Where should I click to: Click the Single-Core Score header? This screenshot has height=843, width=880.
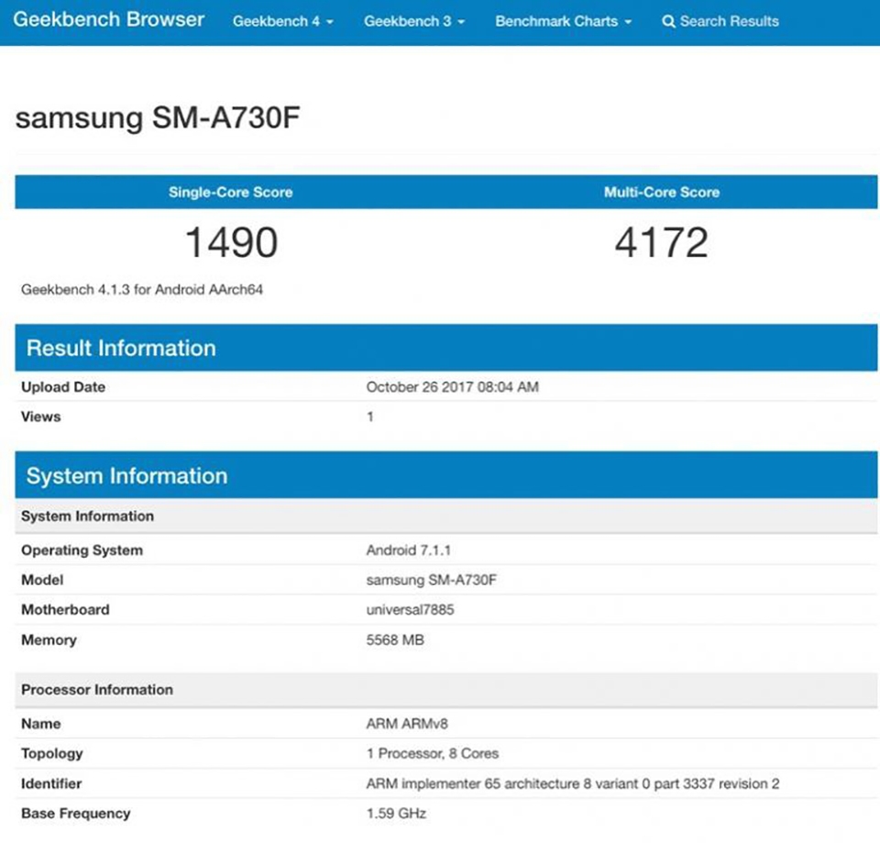click(x=231, y=192)
